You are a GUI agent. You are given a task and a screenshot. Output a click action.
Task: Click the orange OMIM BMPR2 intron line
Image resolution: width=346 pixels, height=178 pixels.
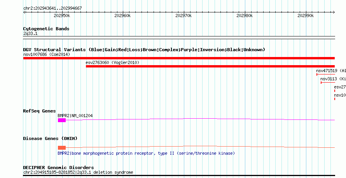200,147
